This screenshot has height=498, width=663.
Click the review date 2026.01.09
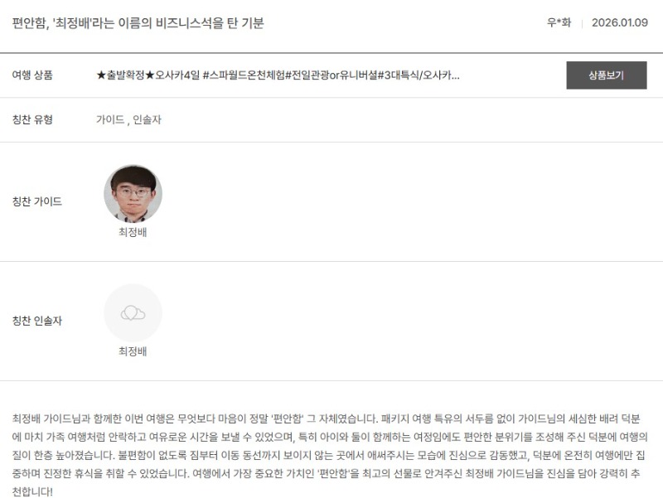coord(619,23)
